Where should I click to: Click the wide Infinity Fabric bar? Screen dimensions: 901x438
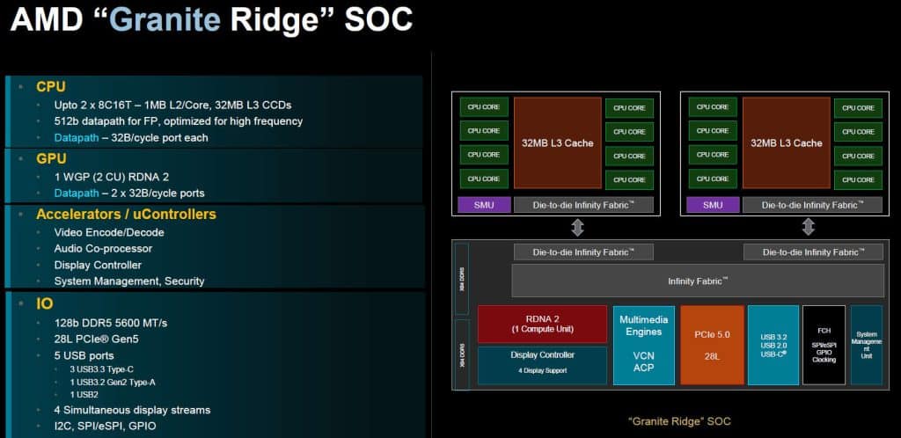pos(698,281)
